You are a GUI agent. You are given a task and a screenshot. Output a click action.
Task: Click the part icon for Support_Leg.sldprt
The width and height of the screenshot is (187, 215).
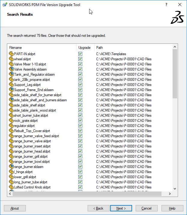tap(11, 84)
